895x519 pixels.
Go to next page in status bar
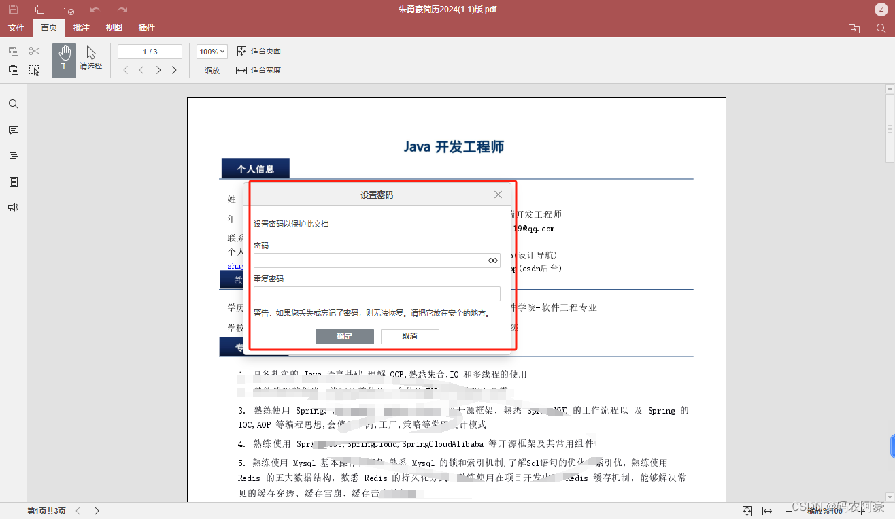click(x=97, y=510)
